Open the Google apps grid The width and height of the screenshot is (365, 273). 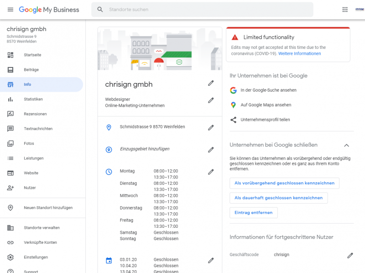[x=345, y=10]
